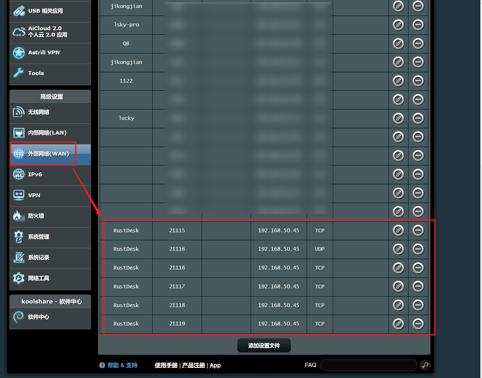
Task: Open 网络工具 page
Action: (50, 278)
